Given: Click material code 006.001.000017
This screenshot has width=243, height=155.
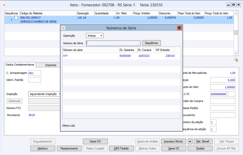Looking at the screenshot, I should point(30,18).
